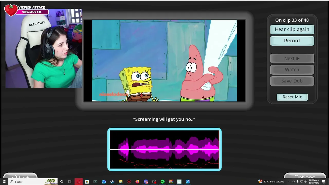
Task: Click the Save Dub button
Action: (292, 81)
